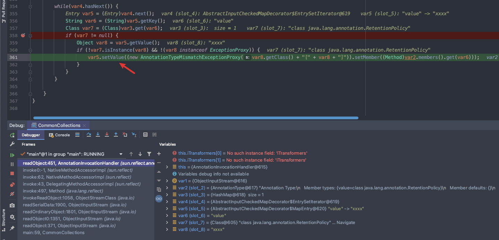Click Drop Frame icon
Viewport: 499px width, 240px height.
click(x=125, y=135)
